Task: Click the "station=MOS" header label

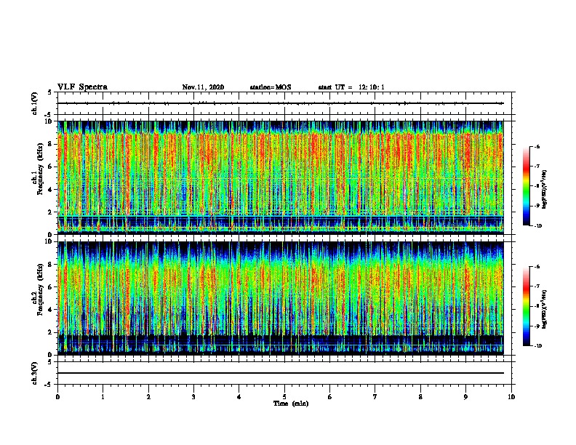Action: click(271, 87)
